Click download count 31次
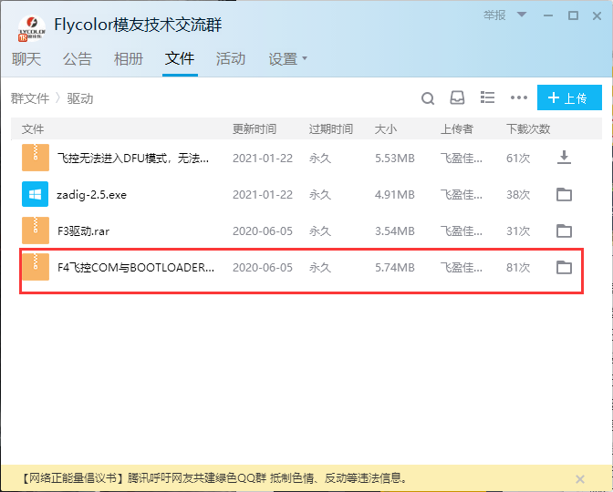The image size is (613, 492). 518,231
